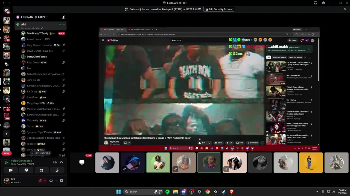This screenshot has width=350, height=196.
Task: Open output device options chevron beside headphones
Action: tap(56, 180)
